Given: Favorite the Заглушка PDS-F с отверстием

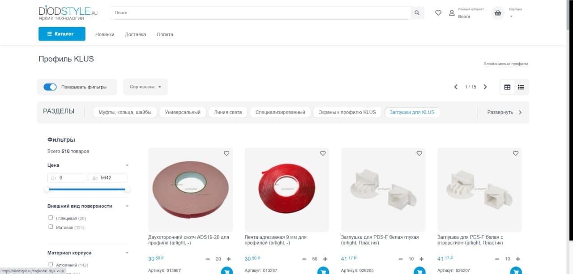Looking at the screenshot, I should 516,153.
